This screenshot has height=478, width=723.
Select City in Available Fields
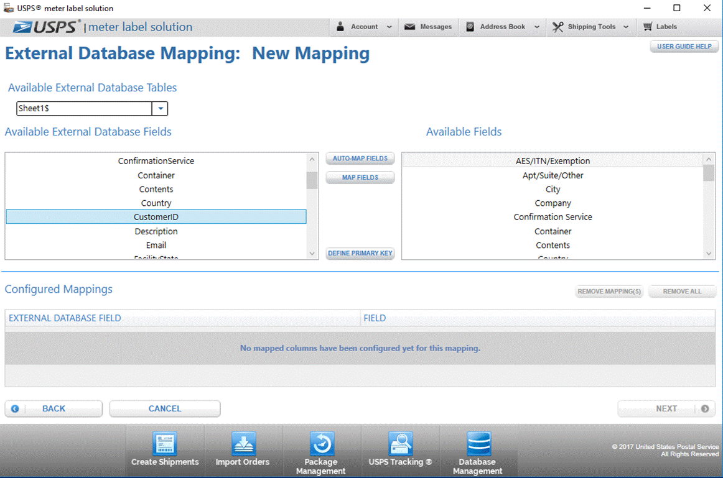click(553, 189)
